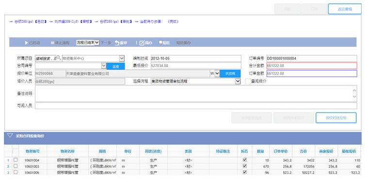Click the price comparison analysis button
This screenshot has width=365, height=181.
[x=336, y=117]
